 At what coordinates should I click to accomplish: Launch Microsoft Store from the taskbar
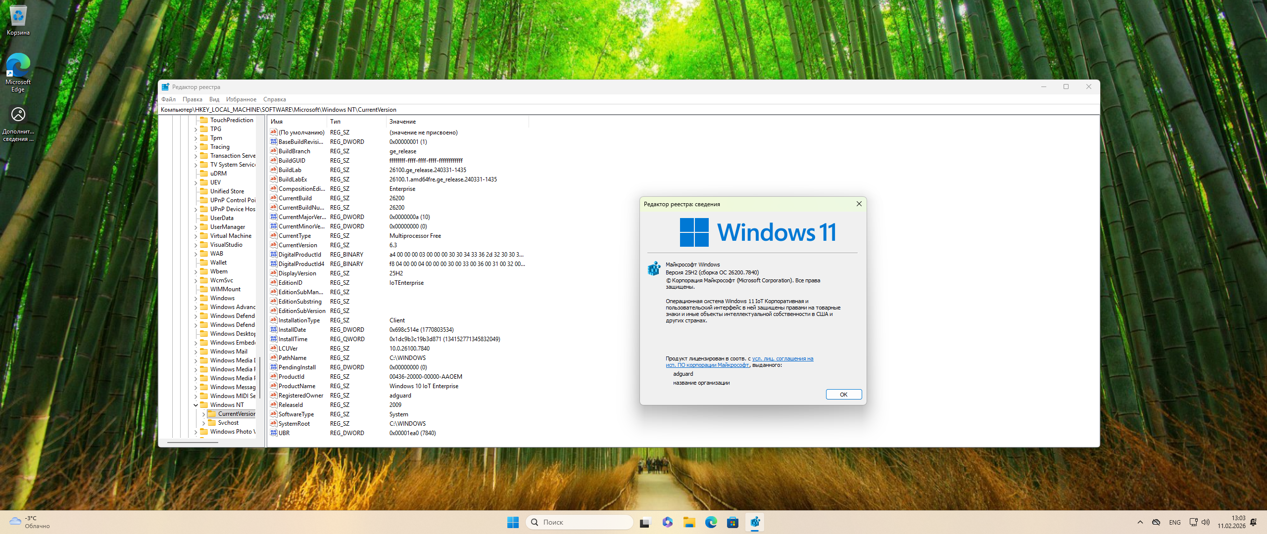coord(732,522)
